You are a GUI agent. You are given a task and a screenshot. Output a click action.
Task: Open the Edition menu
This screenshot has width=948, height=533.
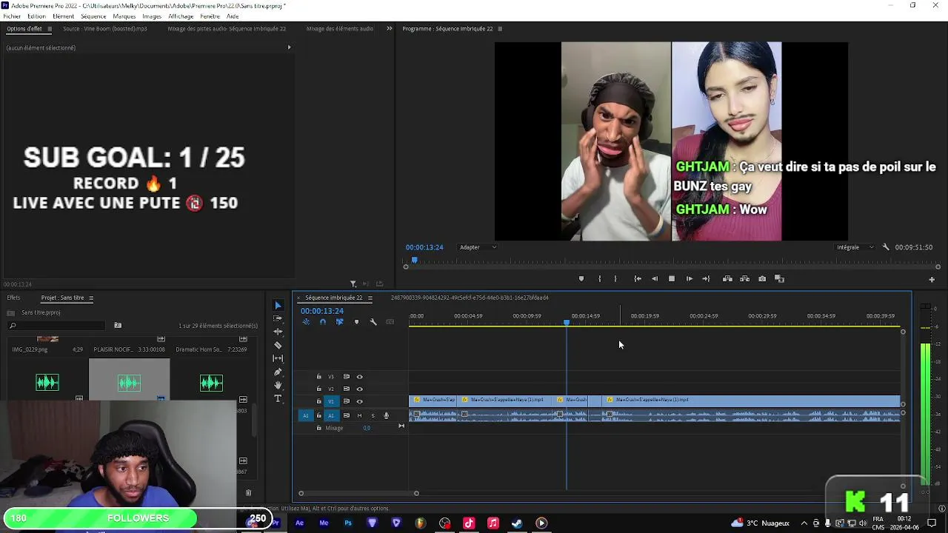point(36,16)
